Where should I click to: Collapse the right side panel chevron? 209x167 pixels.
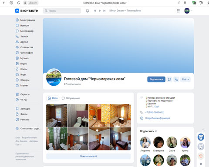click(203, 129)
